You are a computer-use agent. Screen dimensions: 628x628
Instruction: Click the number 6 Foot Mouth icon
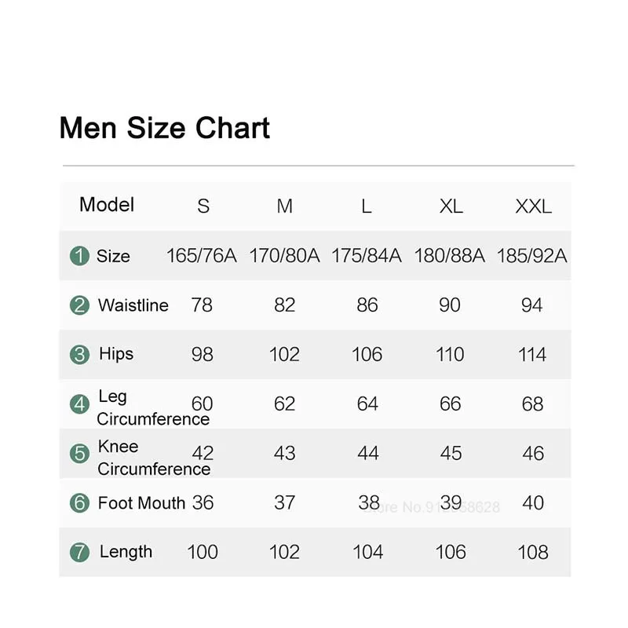point(79,503)
